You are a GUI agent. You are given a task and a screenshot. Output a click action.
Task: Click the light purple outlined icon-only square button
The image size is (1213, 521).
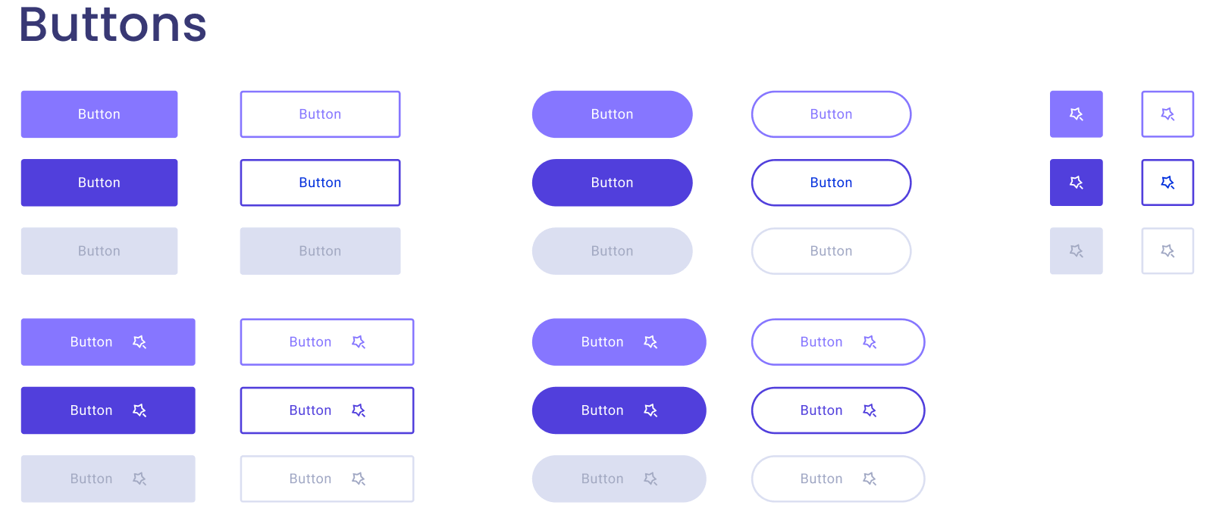1168,114
